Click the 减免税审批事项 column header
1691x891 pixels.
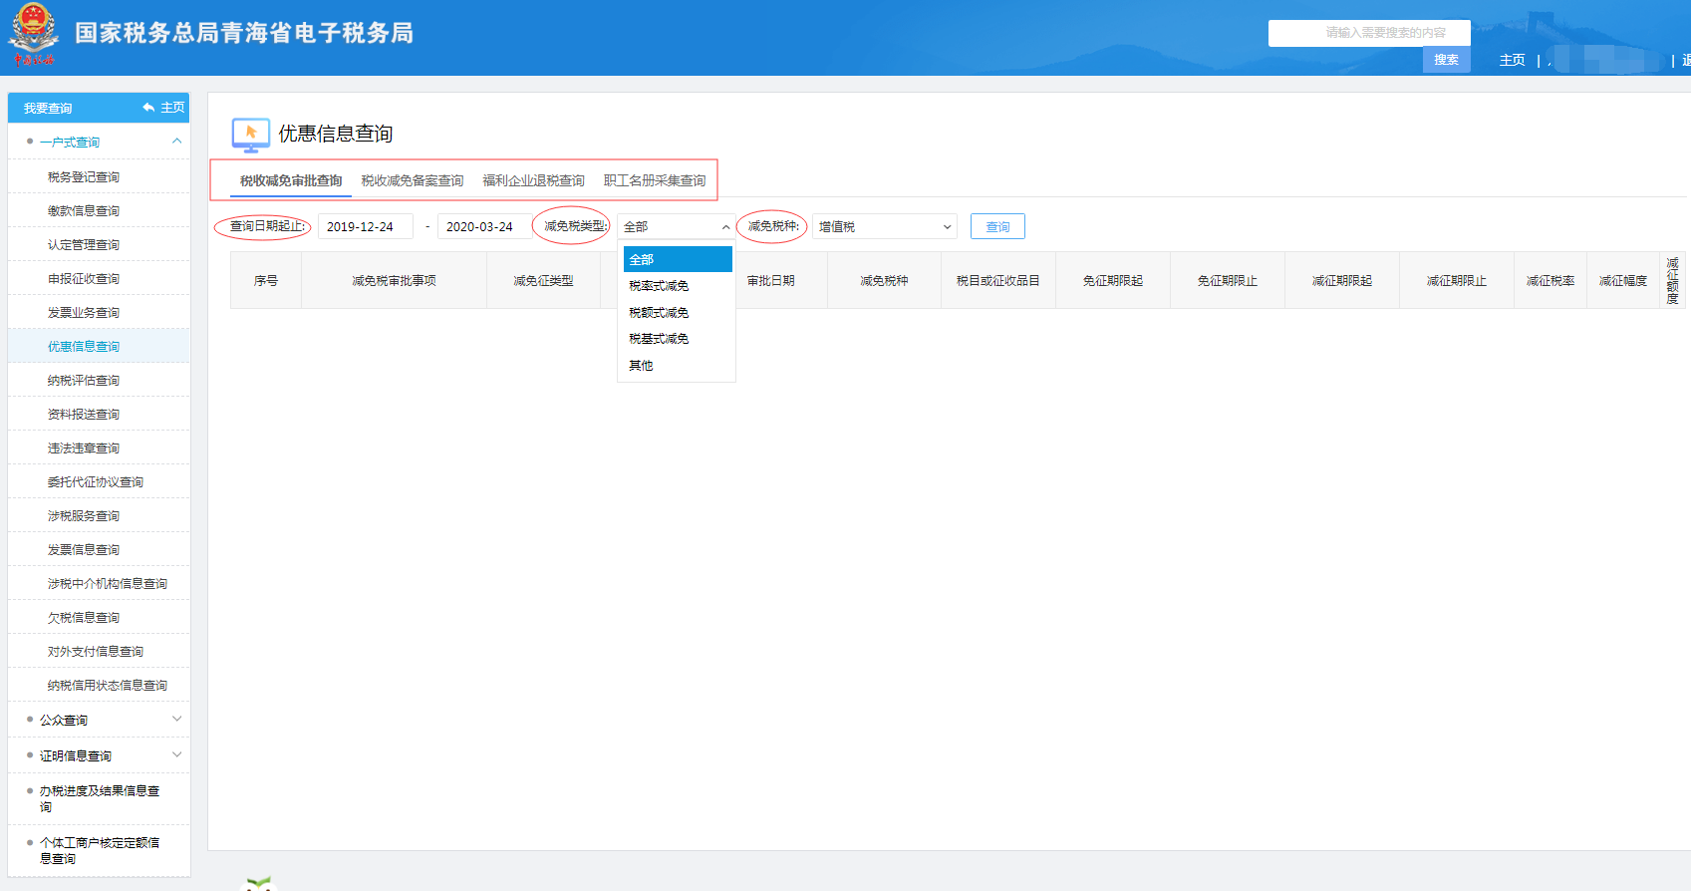click(x=394, y=281)
